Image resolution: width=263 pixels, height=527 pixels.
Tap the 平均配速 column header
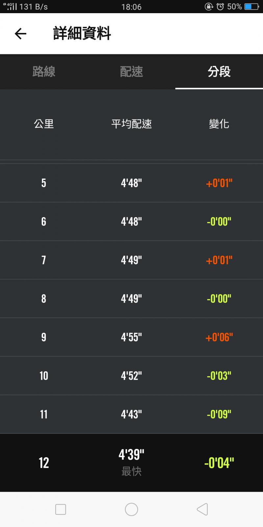click(x=131, y=124)
